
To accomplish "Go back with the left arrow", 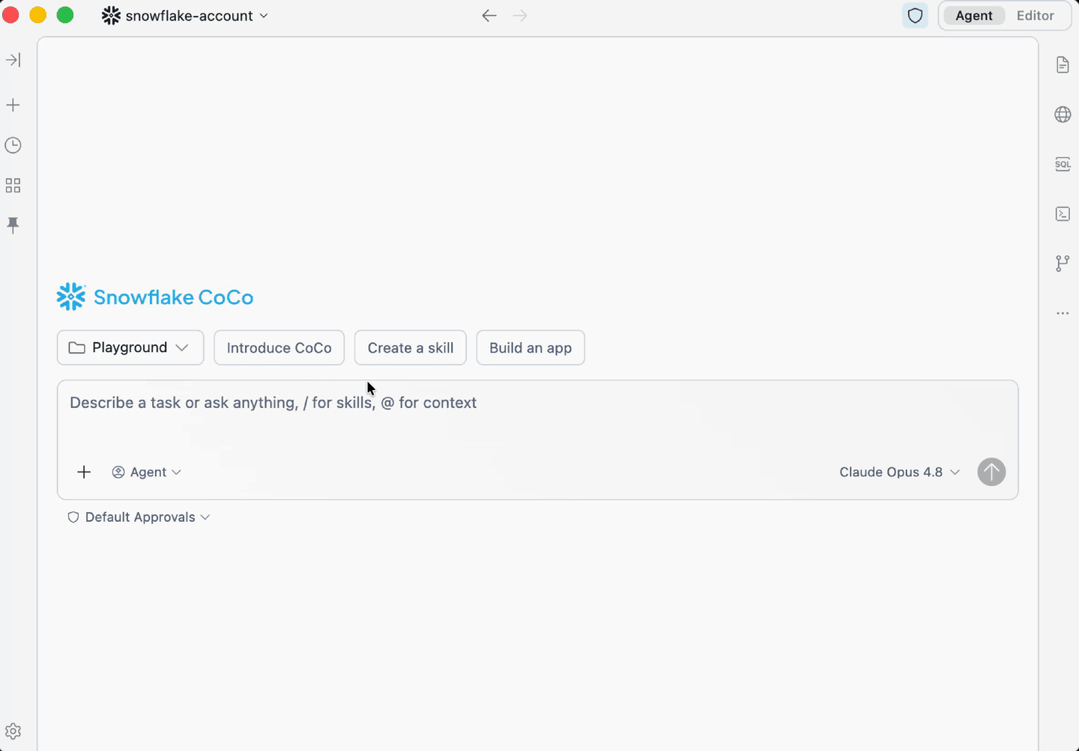I will pos(489,16).
